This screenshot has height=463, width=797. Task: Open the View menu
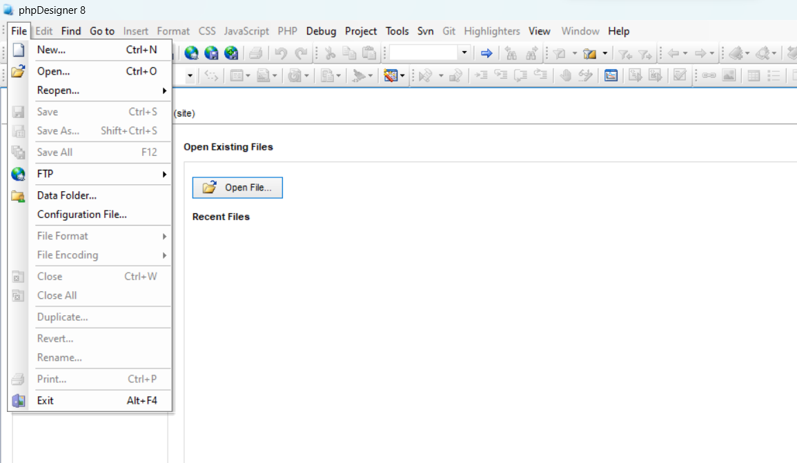(540, 31)
